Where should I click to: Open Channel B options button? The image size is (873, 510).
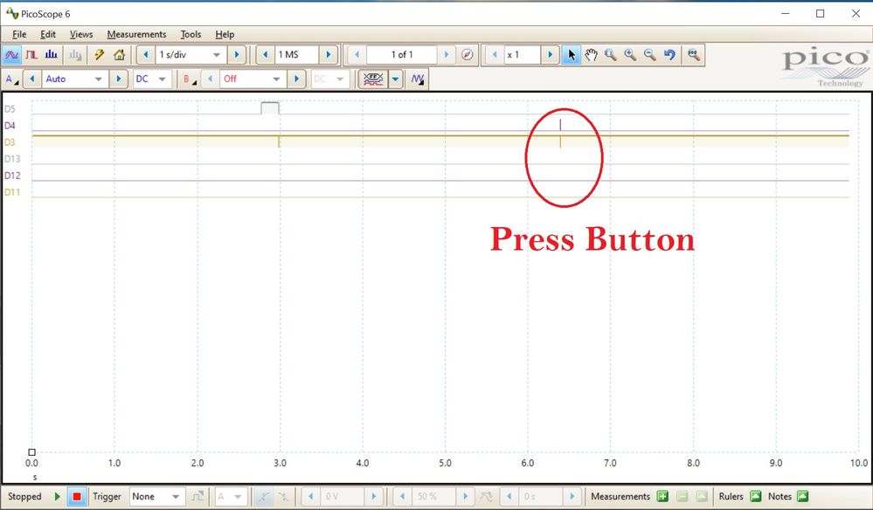(190, 79)
